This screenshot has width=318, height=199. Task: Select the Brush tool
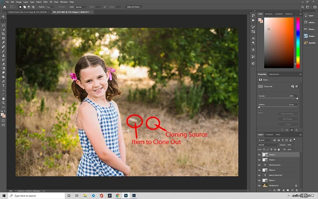3,51
